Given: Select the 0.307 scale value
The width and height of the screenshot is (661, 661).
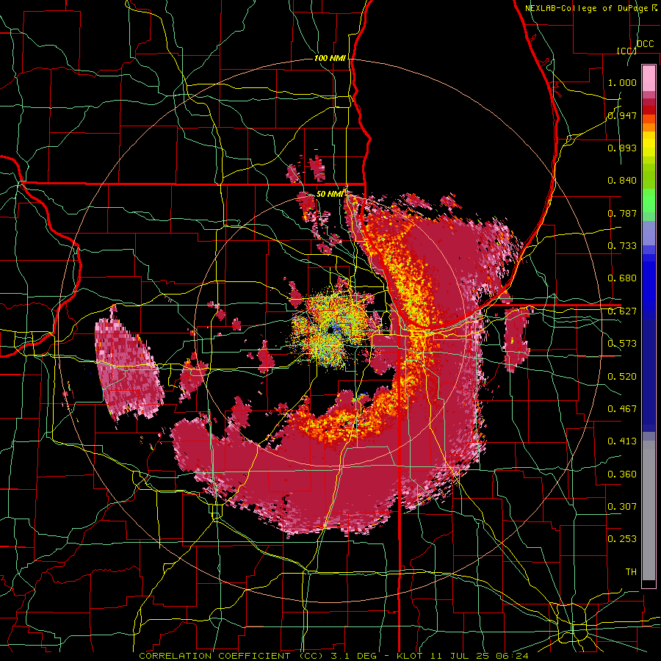Looking at the screenshot, I should (x=622, y=507).
